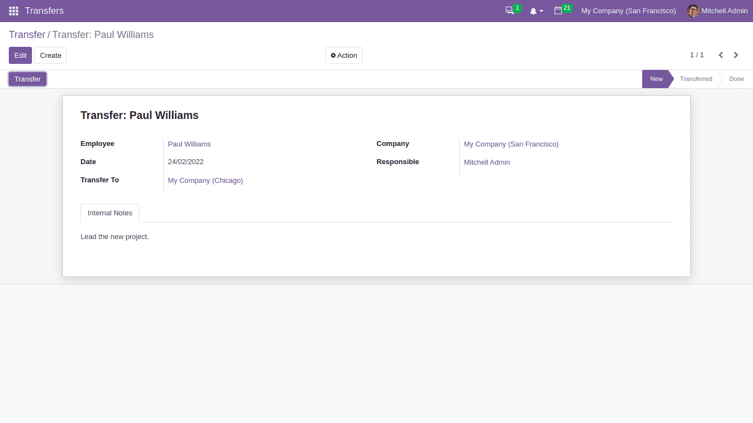This screenshot has height=423, width=753.
Task: Activate the New status stage
Action: (656, 79)
